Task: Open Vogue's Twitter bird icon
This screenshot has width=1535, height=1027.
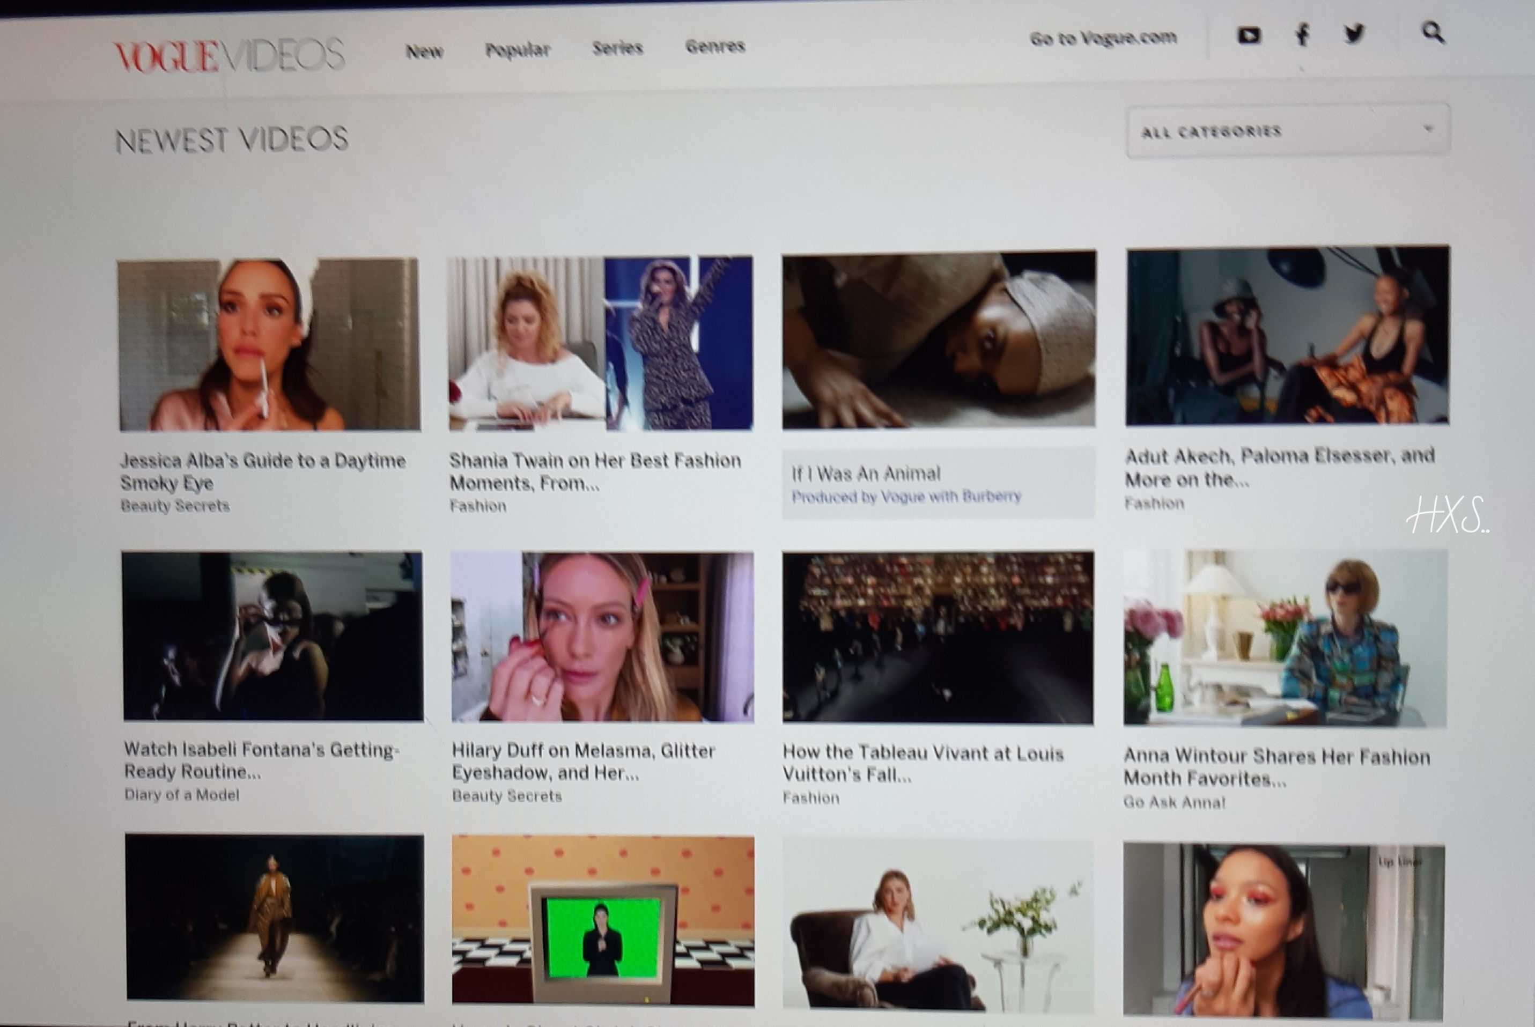Action: point(1354,33)
